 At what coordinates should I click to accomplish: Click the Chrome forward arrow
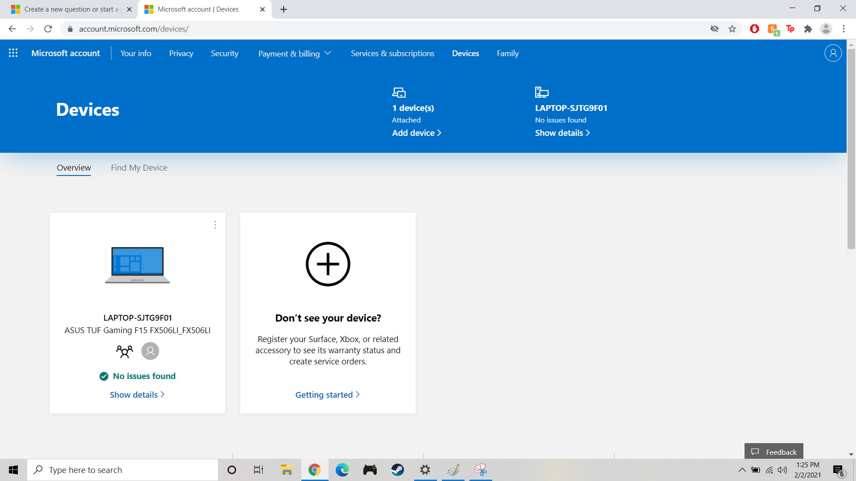[30, 29]
